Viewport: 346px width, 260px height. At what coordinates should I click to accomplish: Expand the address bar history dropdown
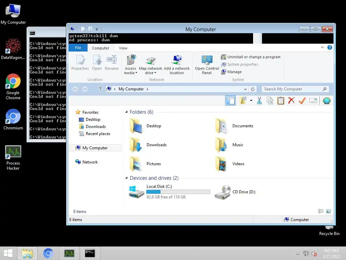pyautogui.click(x=245, y=89)
